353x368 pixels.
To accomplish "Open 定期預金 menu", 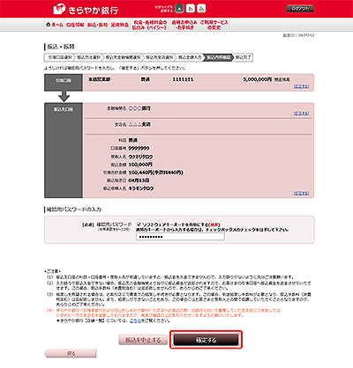I will [120, 25].
